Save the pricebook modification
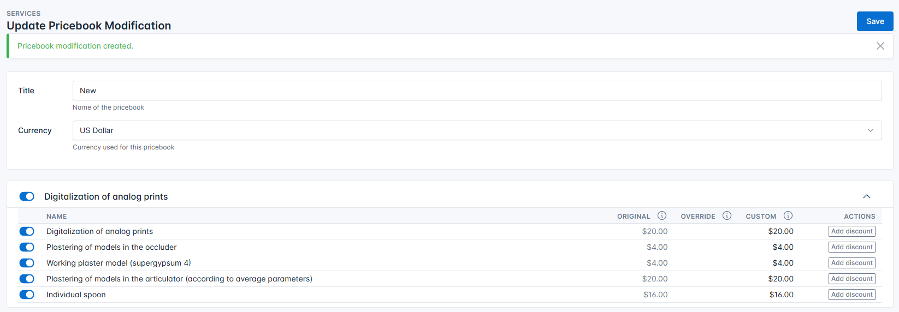 point(874,21)
